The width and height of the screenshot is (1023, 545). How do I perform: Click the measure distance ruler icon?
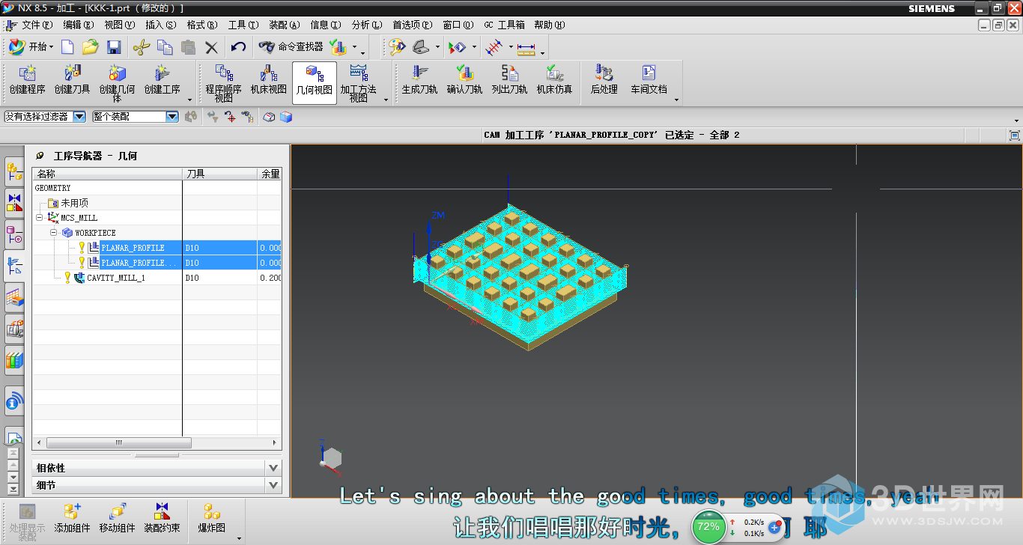(526, 48)
